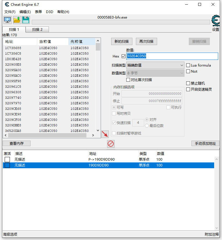Select result address 3209DBE8
Image resolution: width=222 pixels, height=240 pixels.
coord(13,125)
